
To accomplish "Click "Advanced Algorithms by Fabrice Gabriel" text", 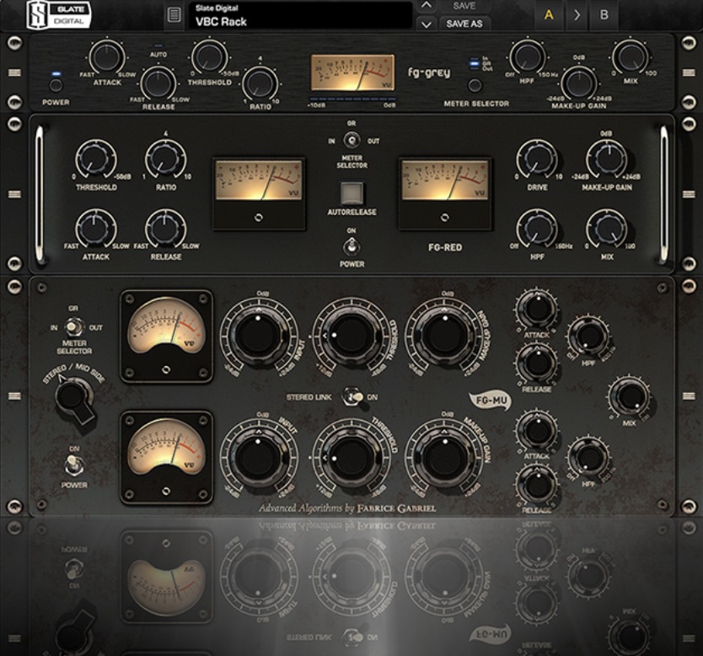I will (x=347, y=508).
